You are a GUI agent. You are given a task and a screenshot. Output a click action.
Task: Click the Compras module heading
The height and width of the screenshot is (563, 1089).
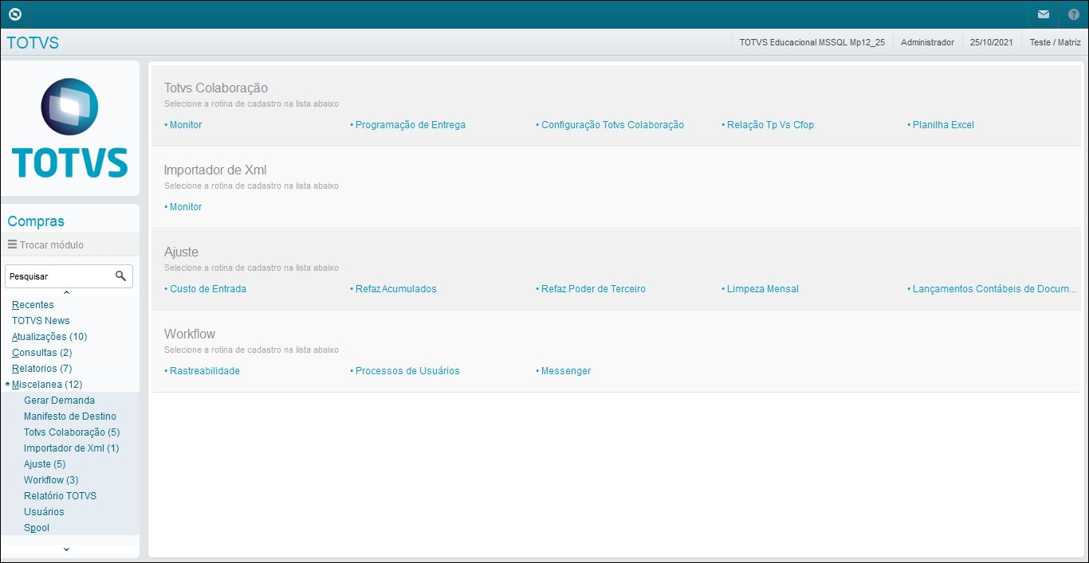pos(36,221)
